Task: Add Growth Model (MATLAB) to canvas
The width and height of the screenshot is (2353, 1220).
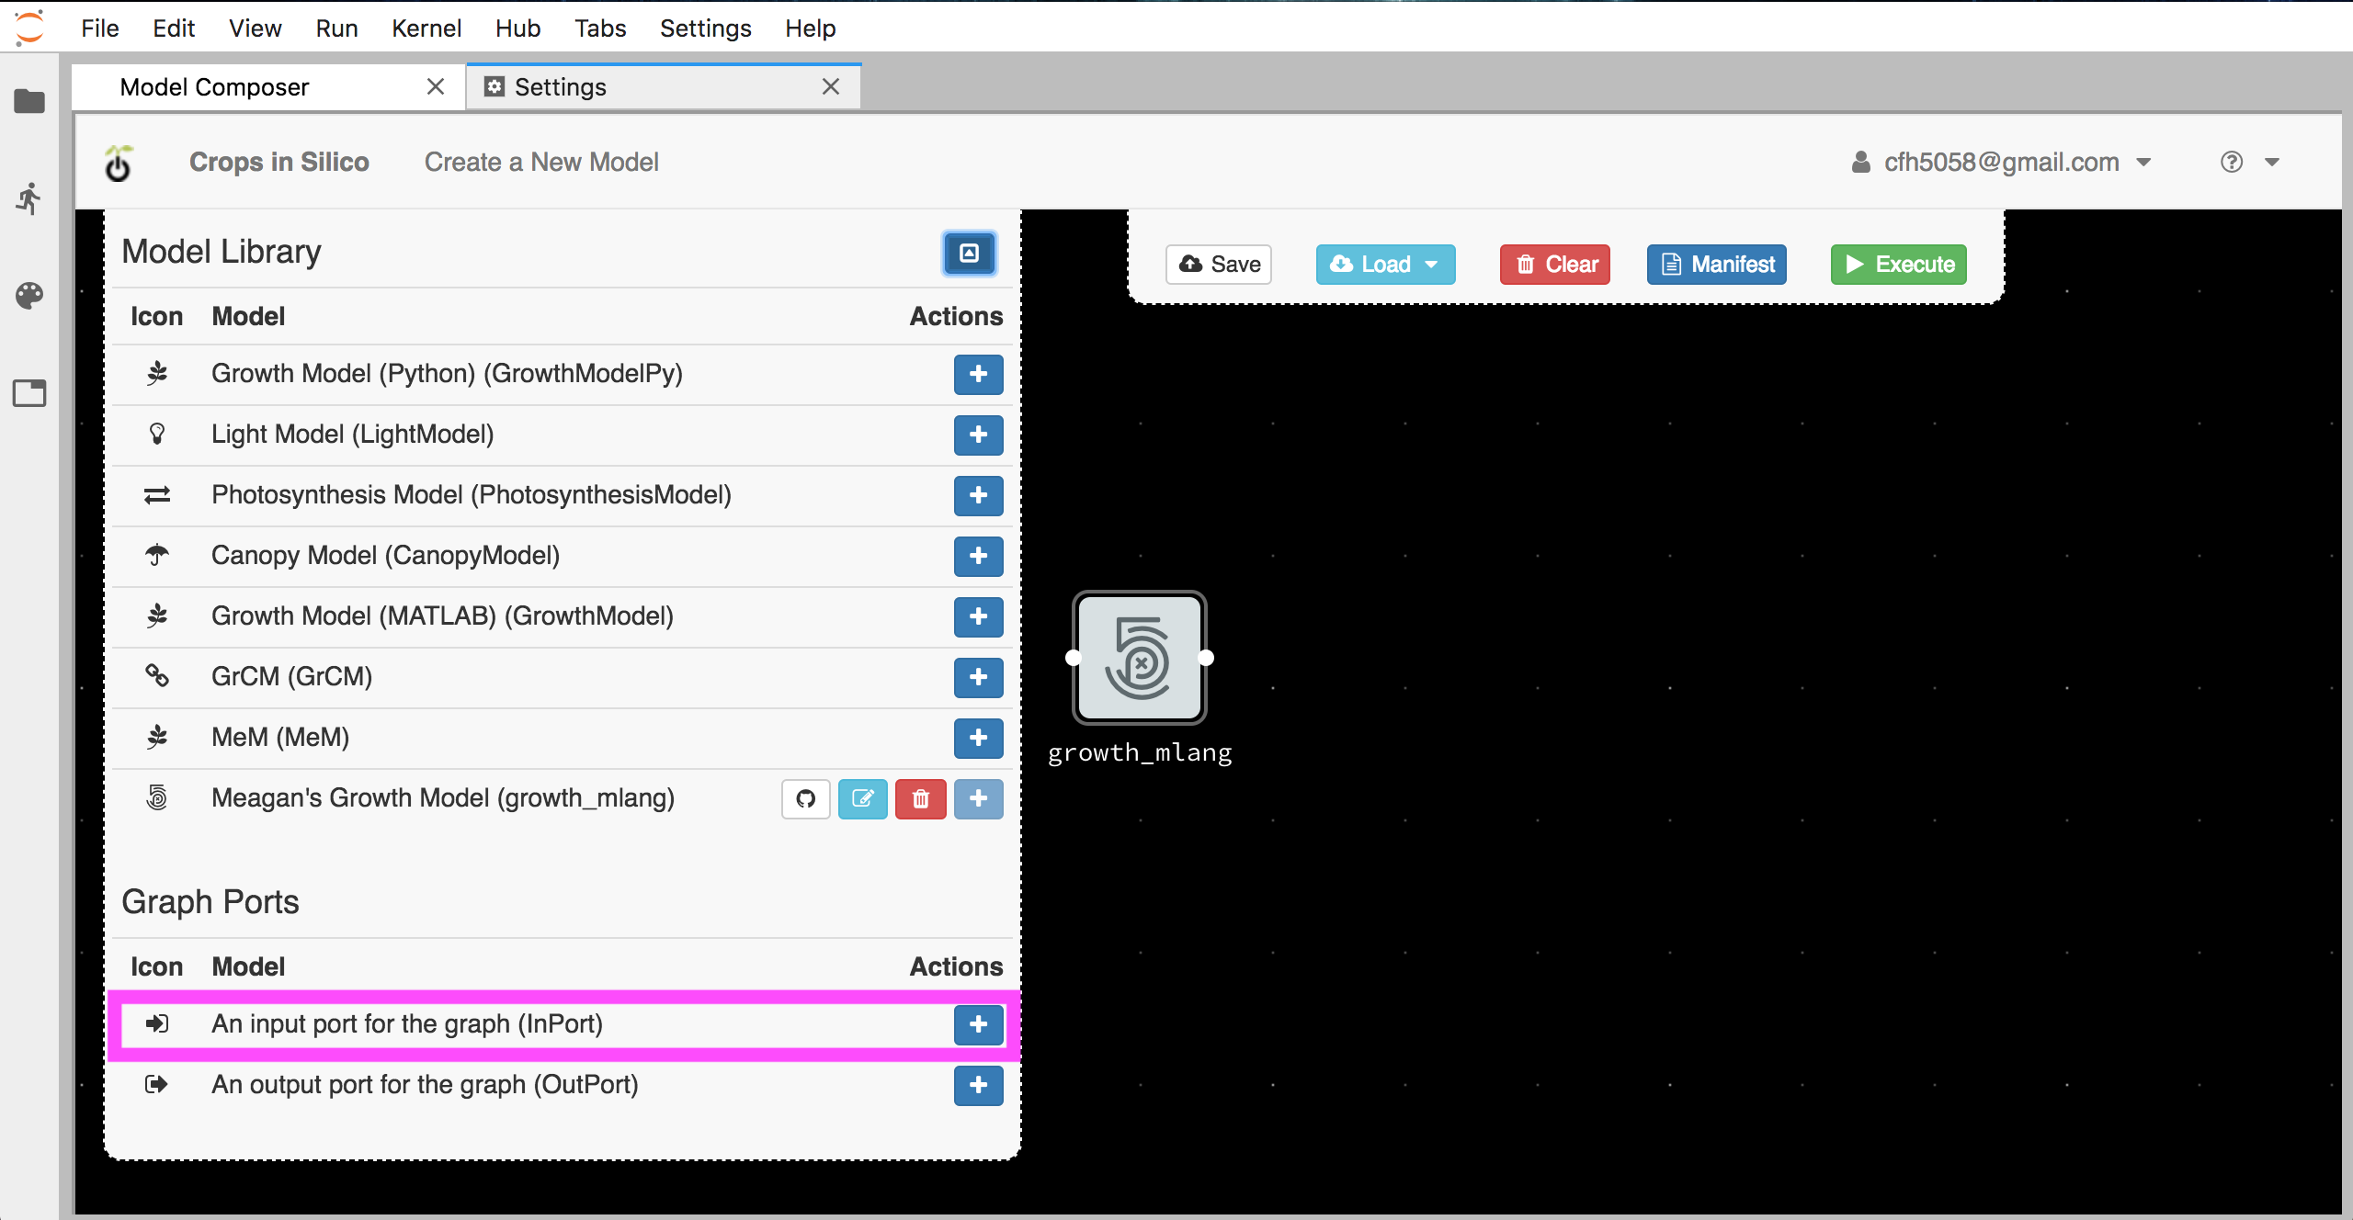Action: 978,616
